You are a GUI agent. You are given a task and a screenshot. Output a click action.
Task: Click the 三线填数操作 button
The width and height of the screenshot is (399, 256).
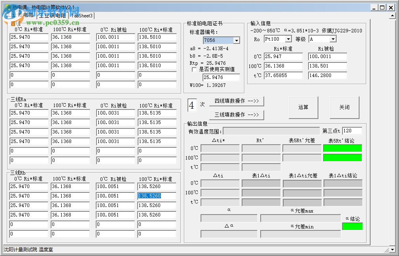[236, 115]
